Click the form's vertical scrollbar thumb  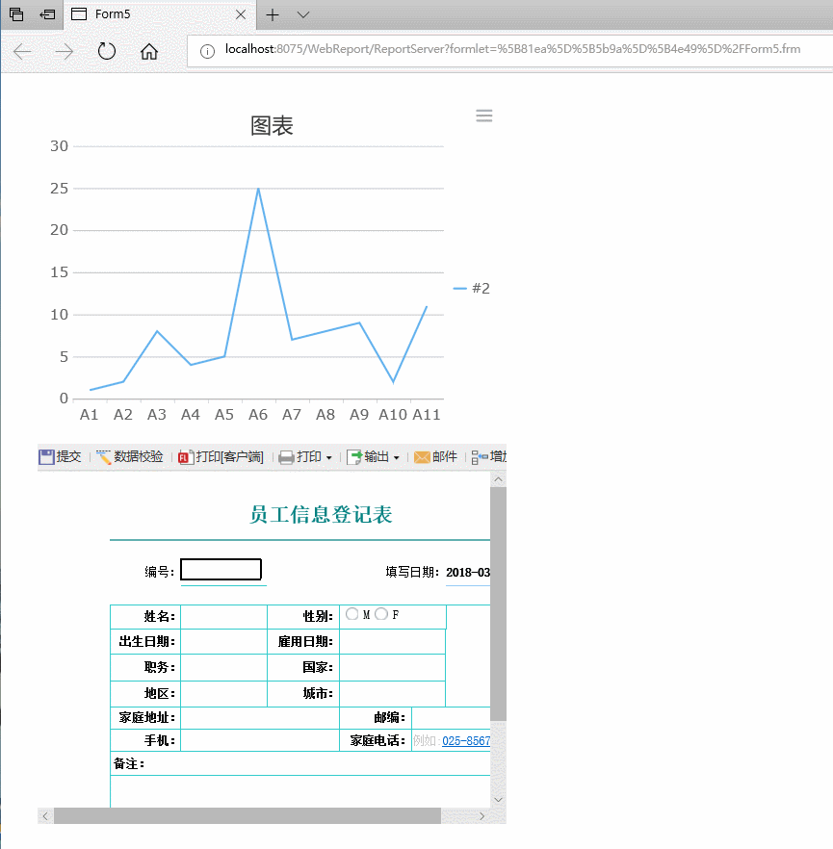click(498, 604)
